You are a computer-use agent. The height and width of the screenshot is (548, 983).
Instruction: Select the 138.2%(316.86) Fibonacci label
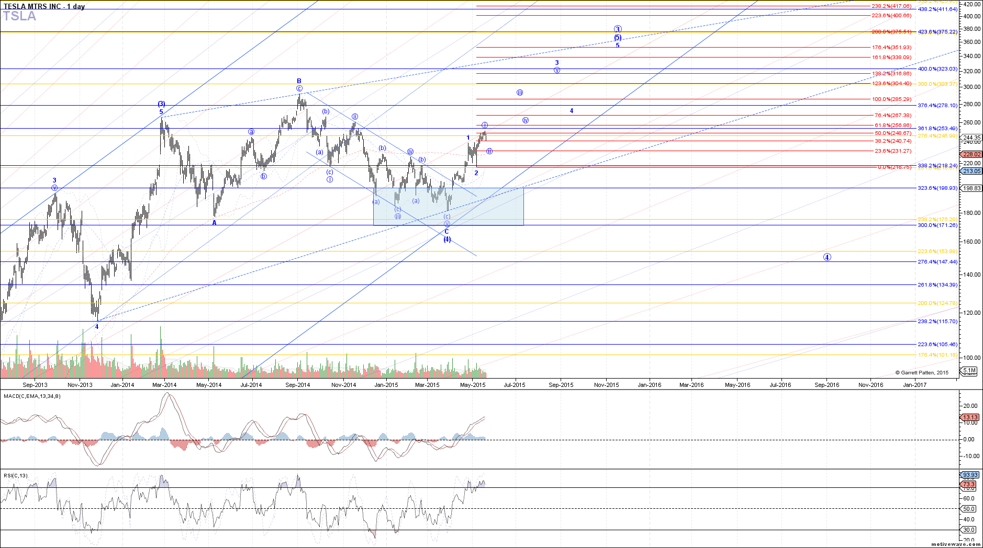click(x=891, y=74)
